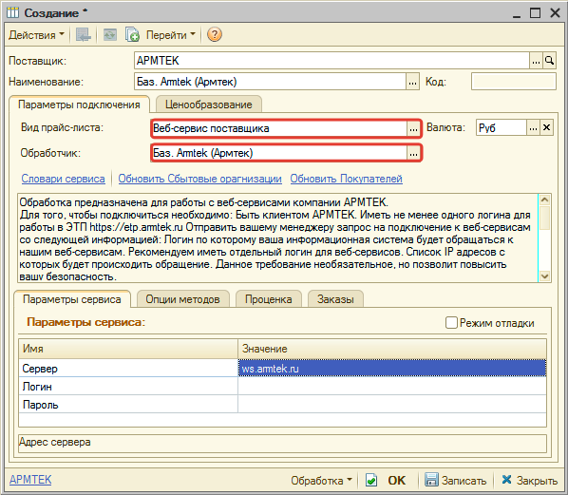Switch to Опции методов tab

point(183,299)
